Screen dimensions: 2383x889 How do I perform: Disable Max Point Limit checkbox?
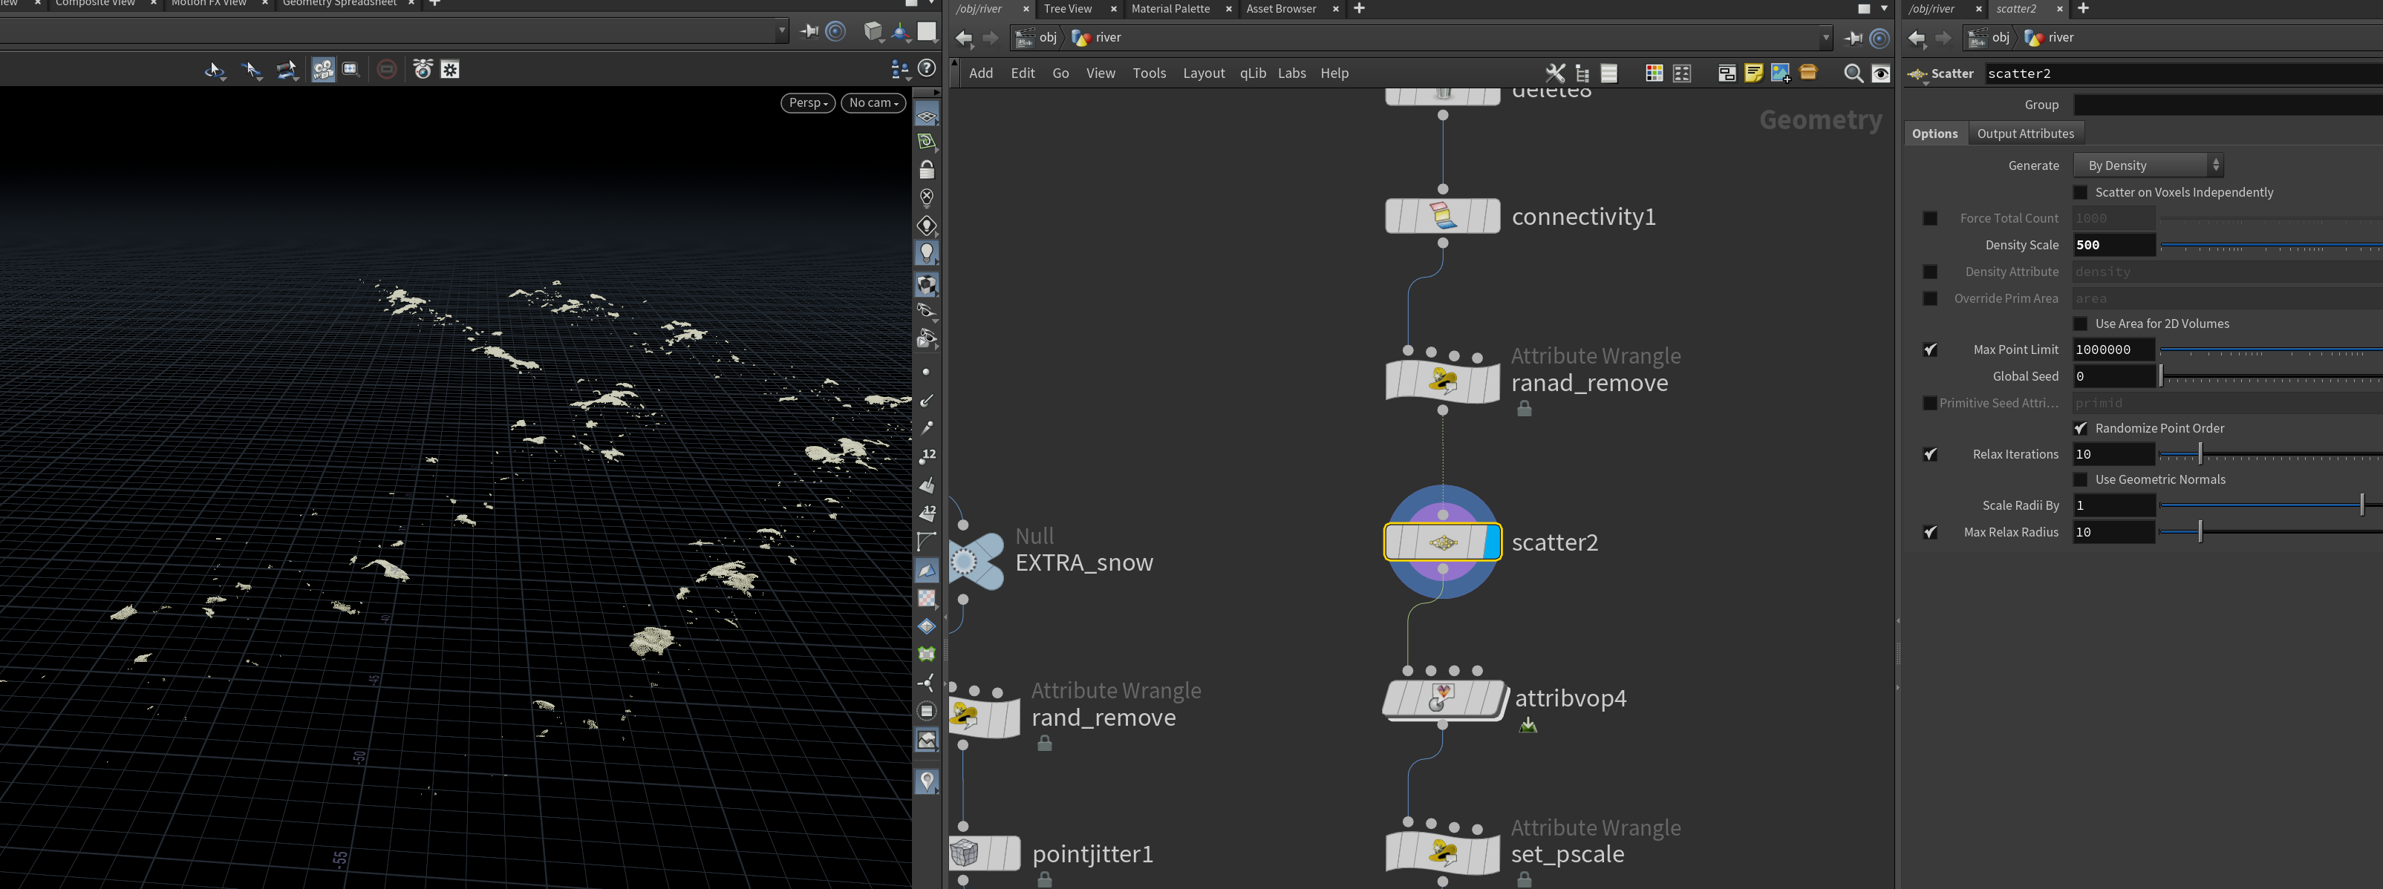point(1930,350)
